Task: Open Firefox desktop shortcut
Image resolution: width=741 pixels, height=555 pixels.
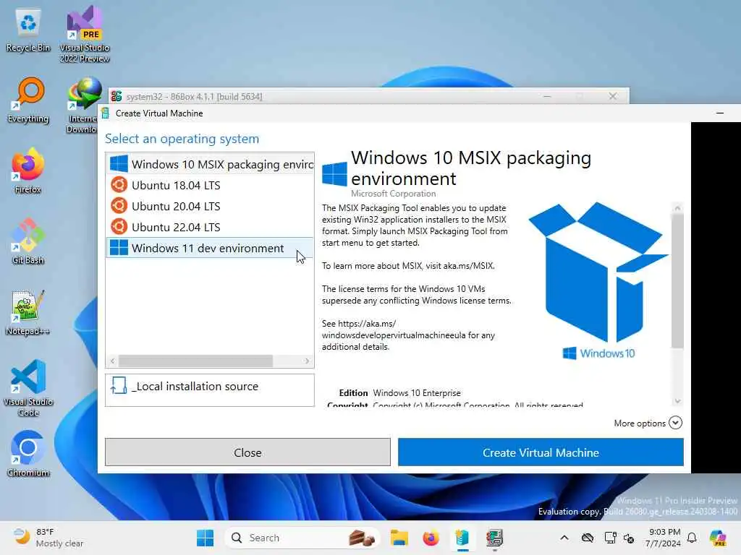Action: pyautogui.click(x=28, y=171)
